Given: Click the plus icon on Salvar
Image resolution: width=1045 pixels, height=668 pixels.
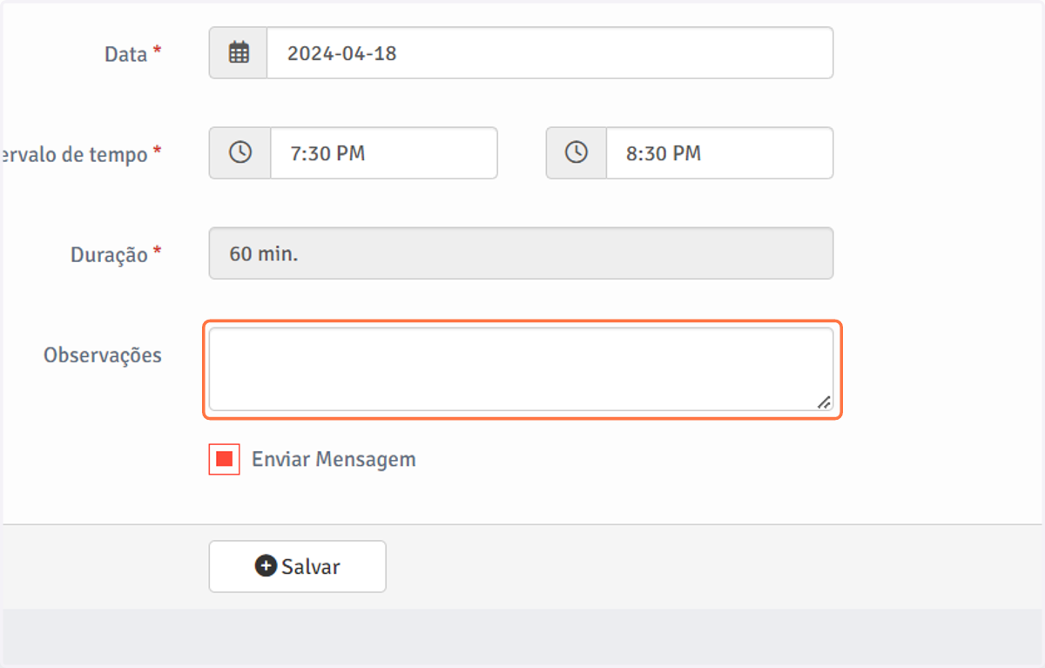Looking at the screenshot, I should coord(266,566).
